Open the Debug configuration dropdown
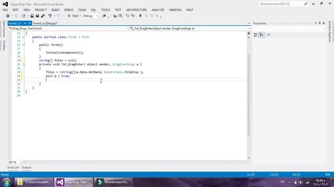This screenshot has width=334, height=187. click(90, 16)
